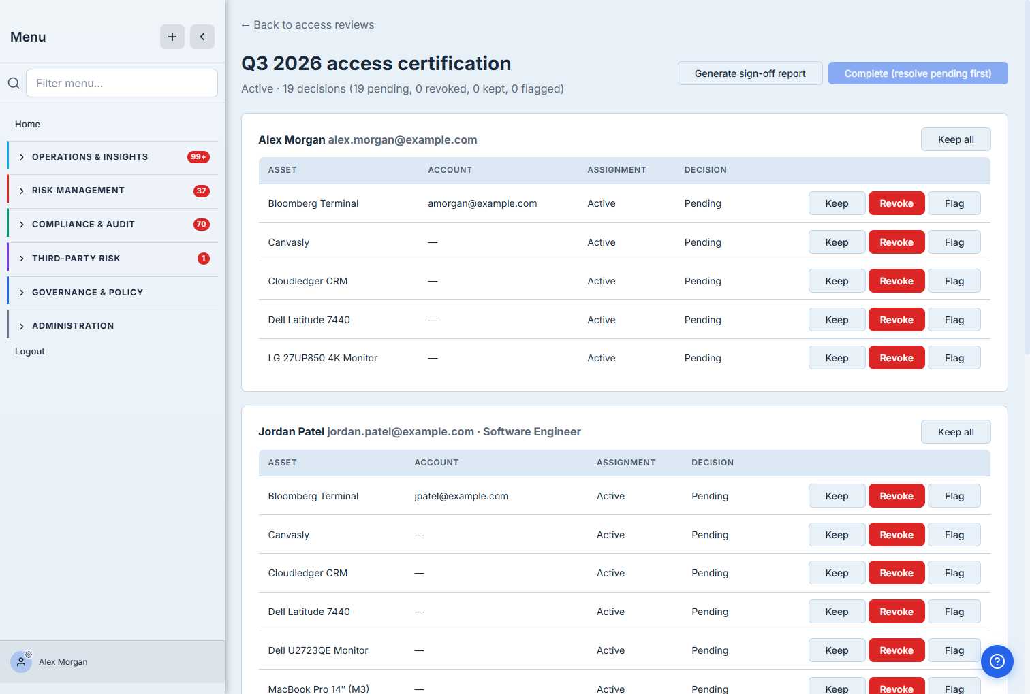Expand Operations & Insights chevron
Viewport: 1030px width, 694px height.
tap(22, 157)
